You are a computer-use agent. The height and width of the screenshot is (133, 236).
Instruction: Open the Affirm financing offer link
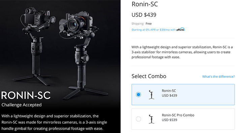(x=158, y=30)
